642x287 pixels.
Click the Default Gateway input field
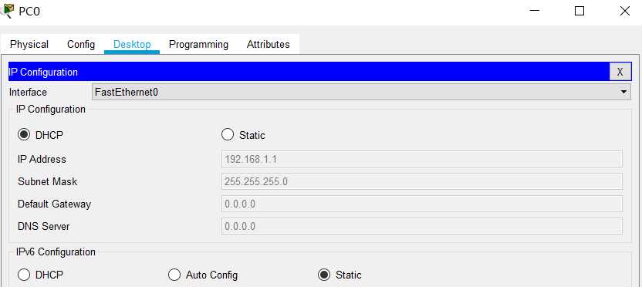coord(422,204)
